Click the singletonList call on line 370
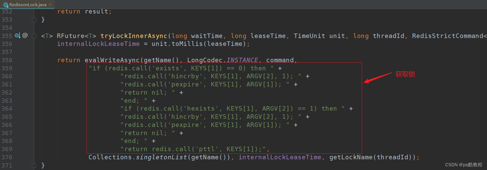 162,157
